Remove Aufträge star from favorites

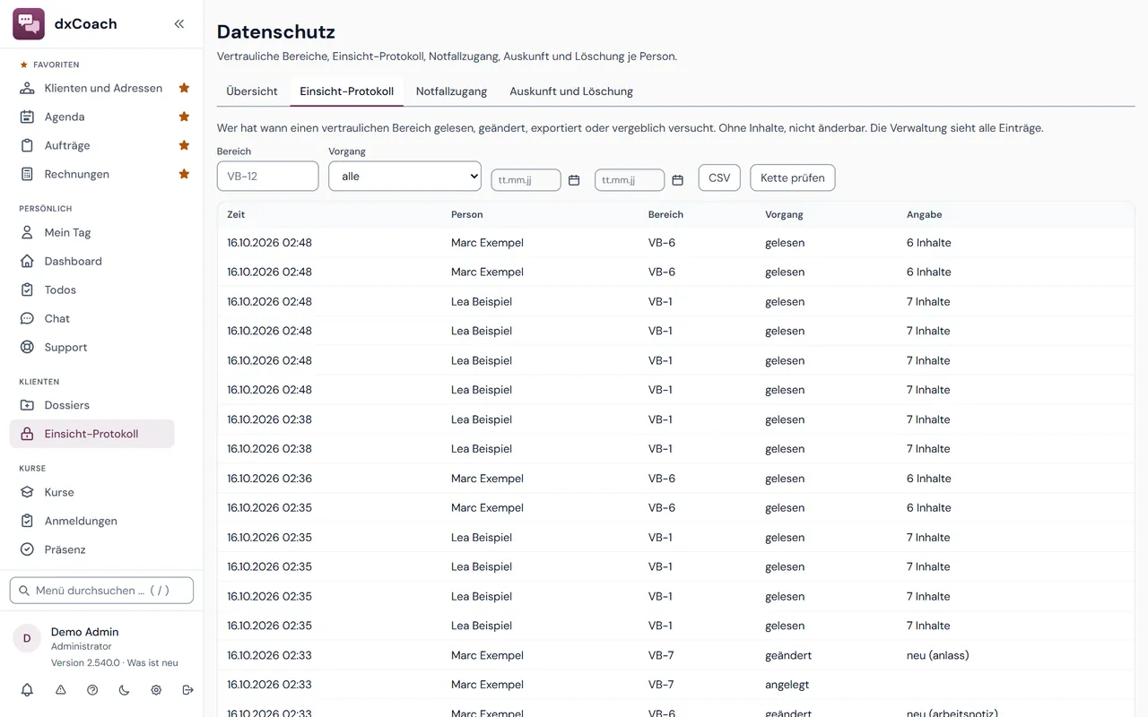184,145
